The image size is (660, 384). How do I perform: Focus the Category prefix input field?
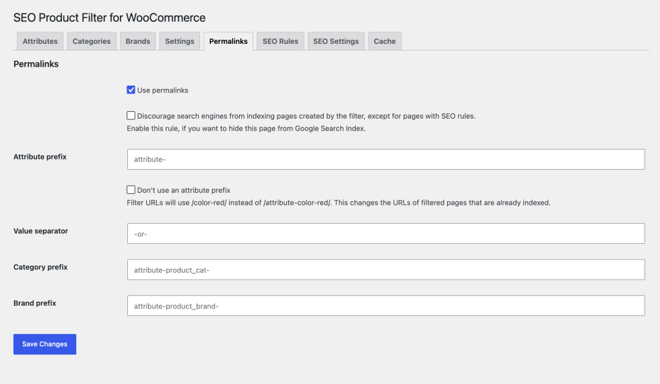pyautogui.click(x=386, y=270)
